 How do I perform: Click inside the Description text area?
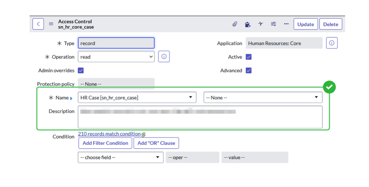tap(200, 117)
